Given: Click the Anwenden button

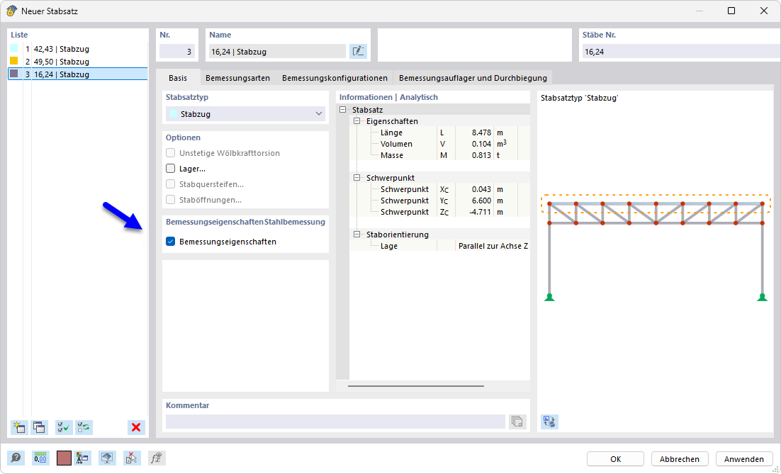Looking at the screenshot, I should (744, 459).
